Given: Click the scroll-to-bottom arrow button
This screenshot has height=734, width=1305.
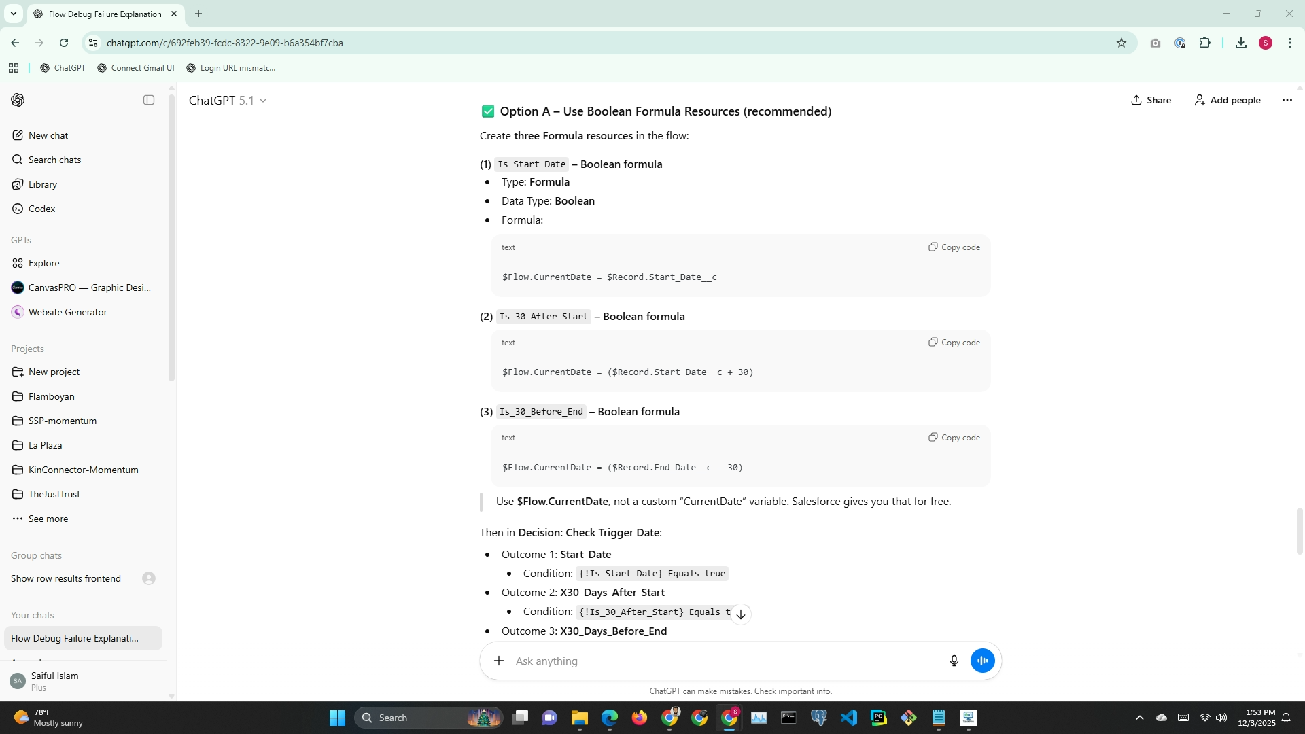Looking at the screenshot, I should click(x=741, y=614).
